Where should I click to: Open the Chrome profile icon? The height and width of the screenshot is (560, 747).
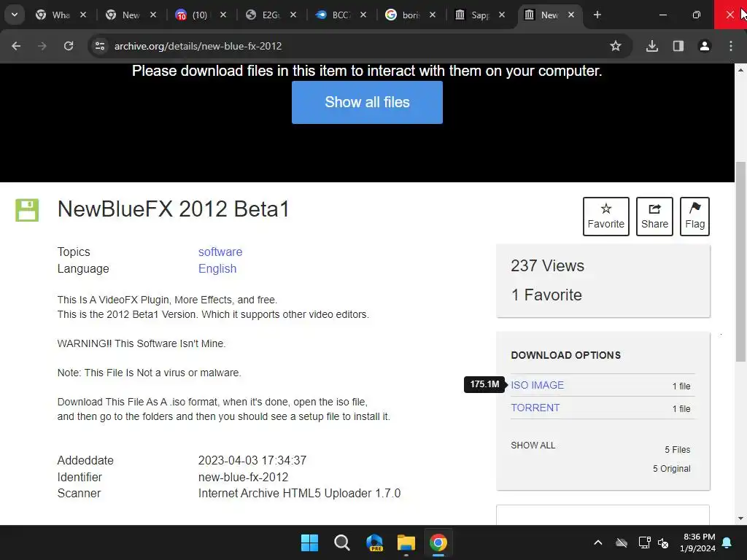tap(705, 46)
